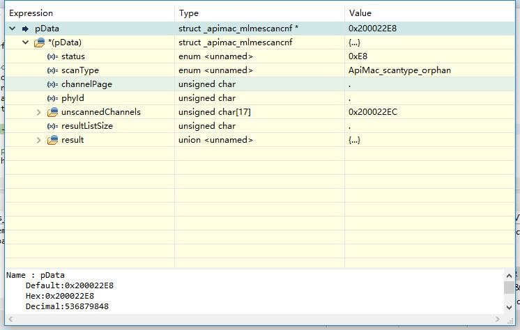The image size is (520, 330).
Task: Click the scanType variable icon
Action: (52, 70)
